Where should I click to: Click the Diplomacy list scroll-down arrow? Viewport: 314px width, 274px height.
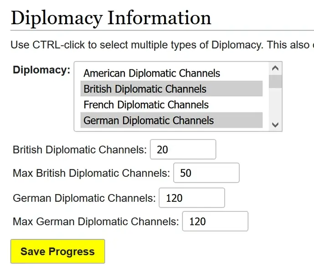click(x=275, y=125)
